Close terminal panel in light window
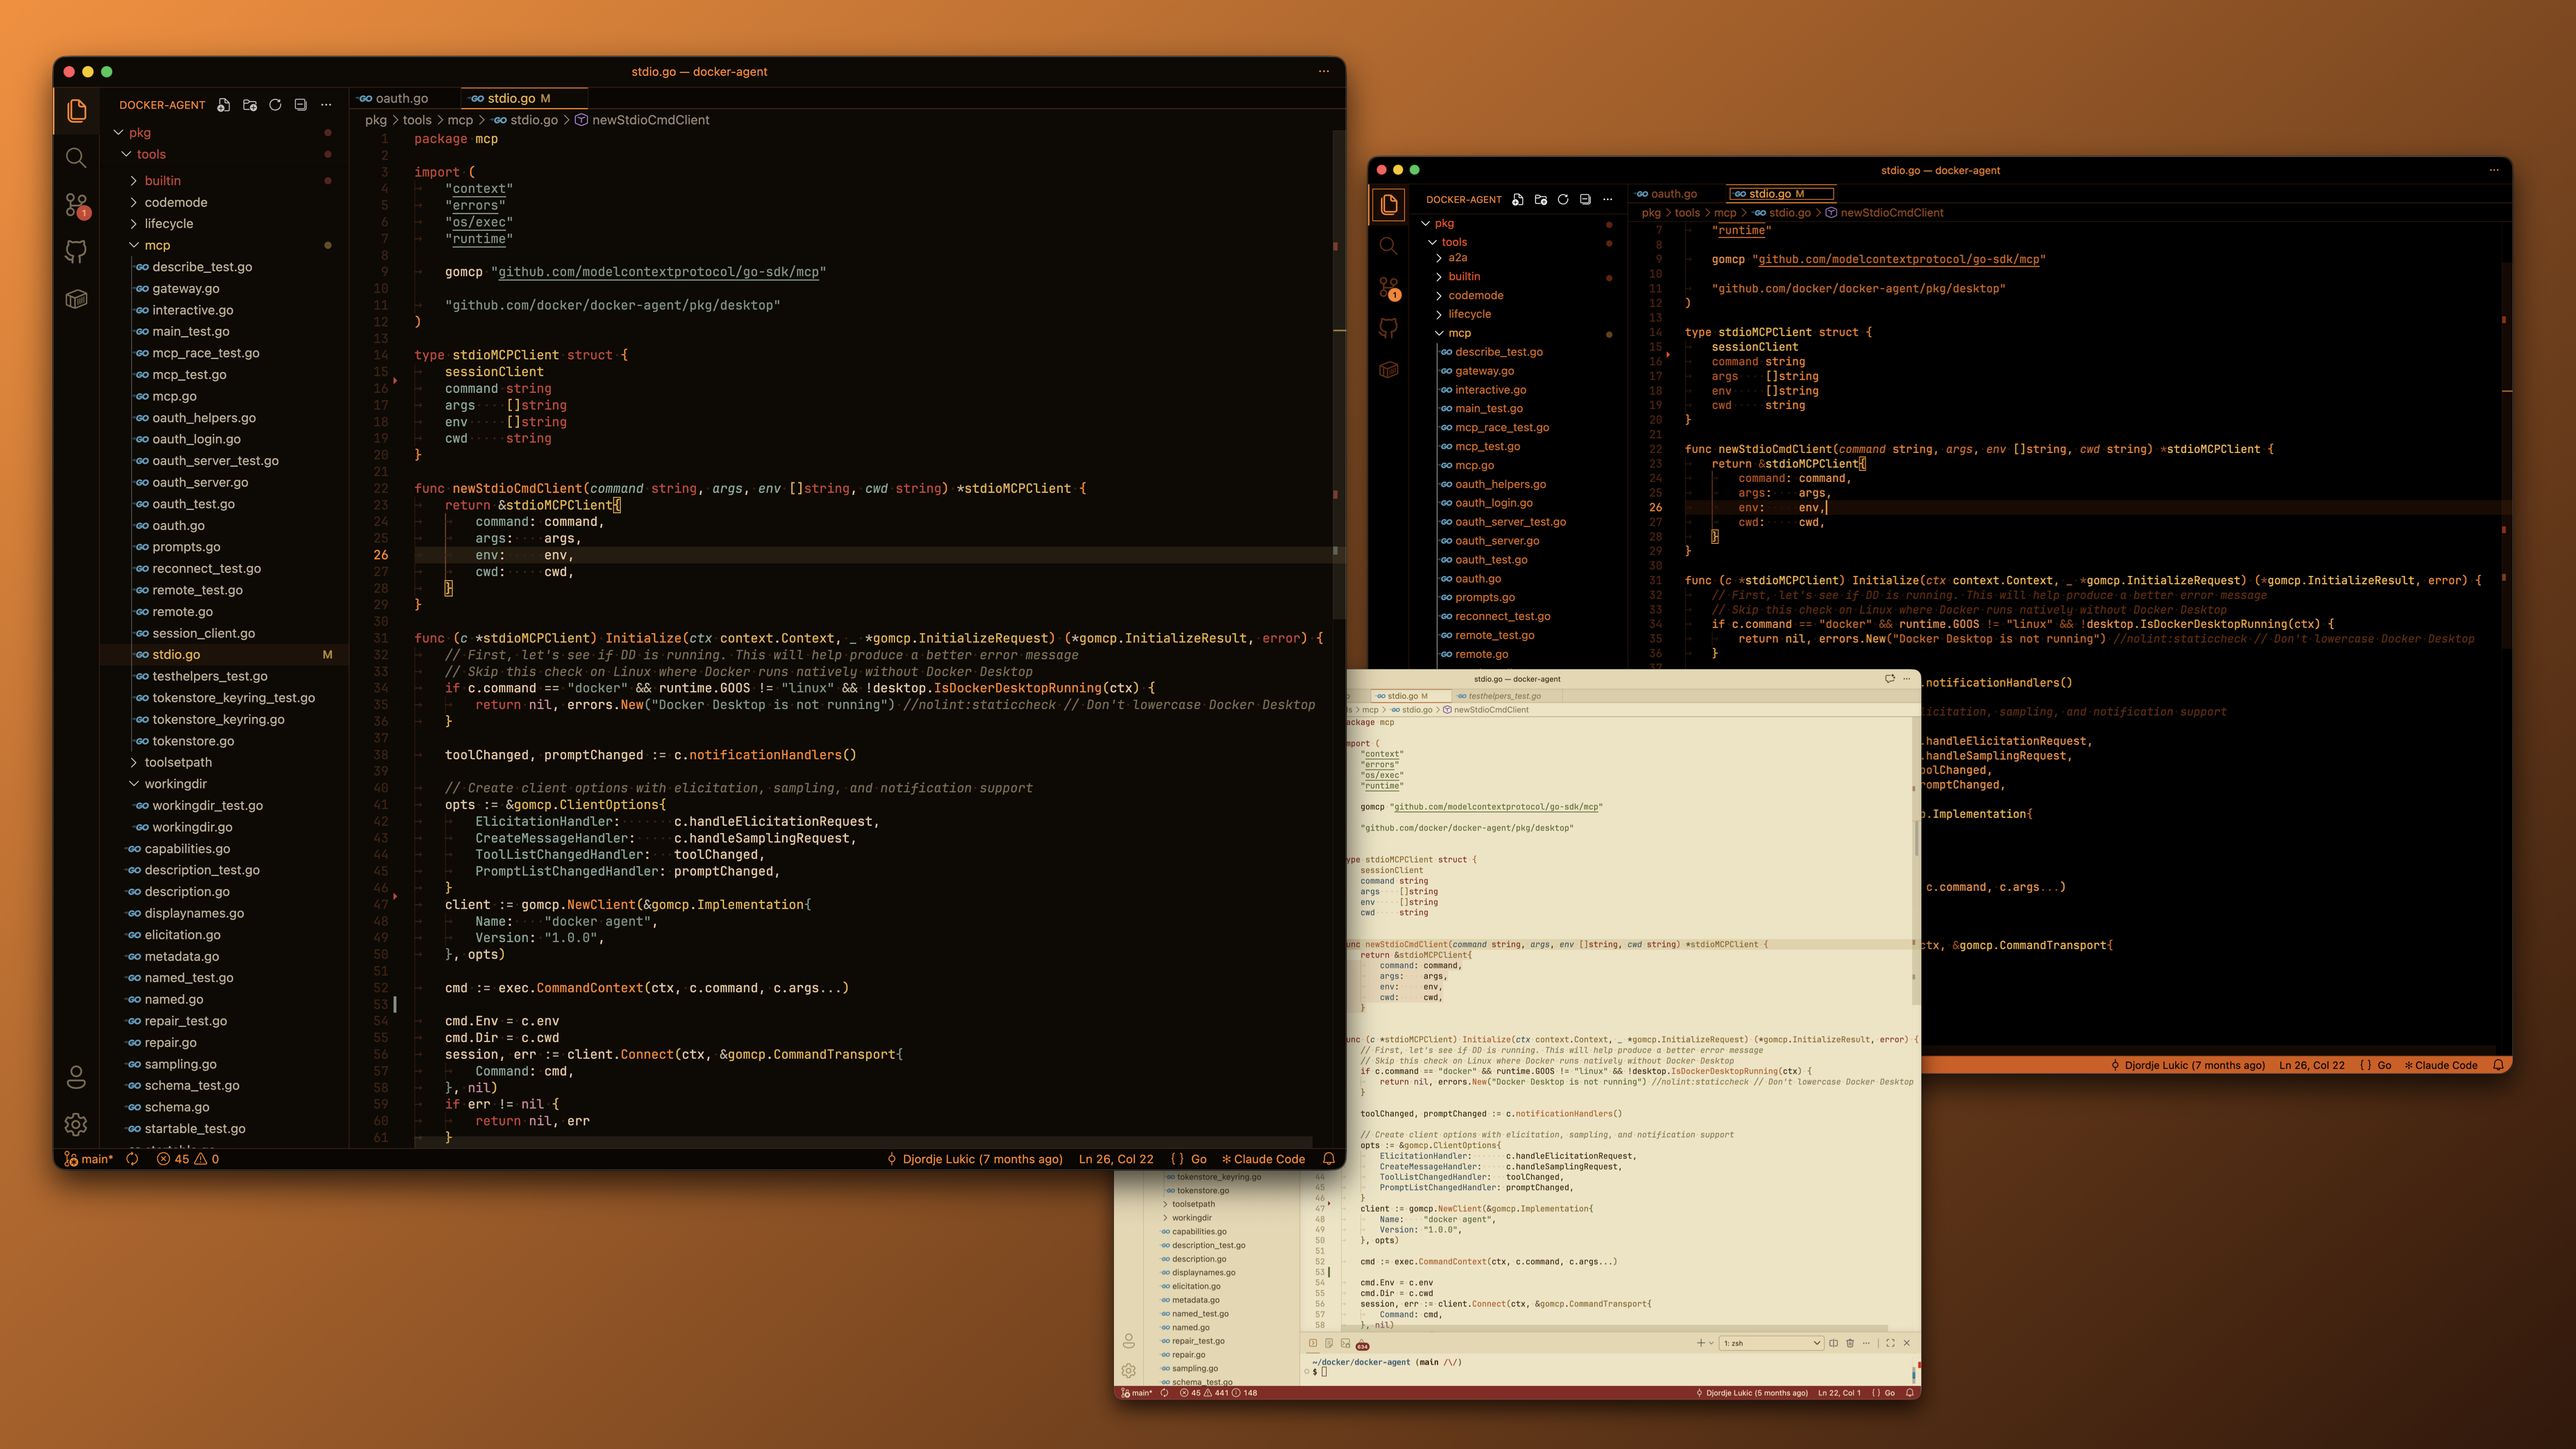Screen dimensions: 2576x1449 1907,1343
